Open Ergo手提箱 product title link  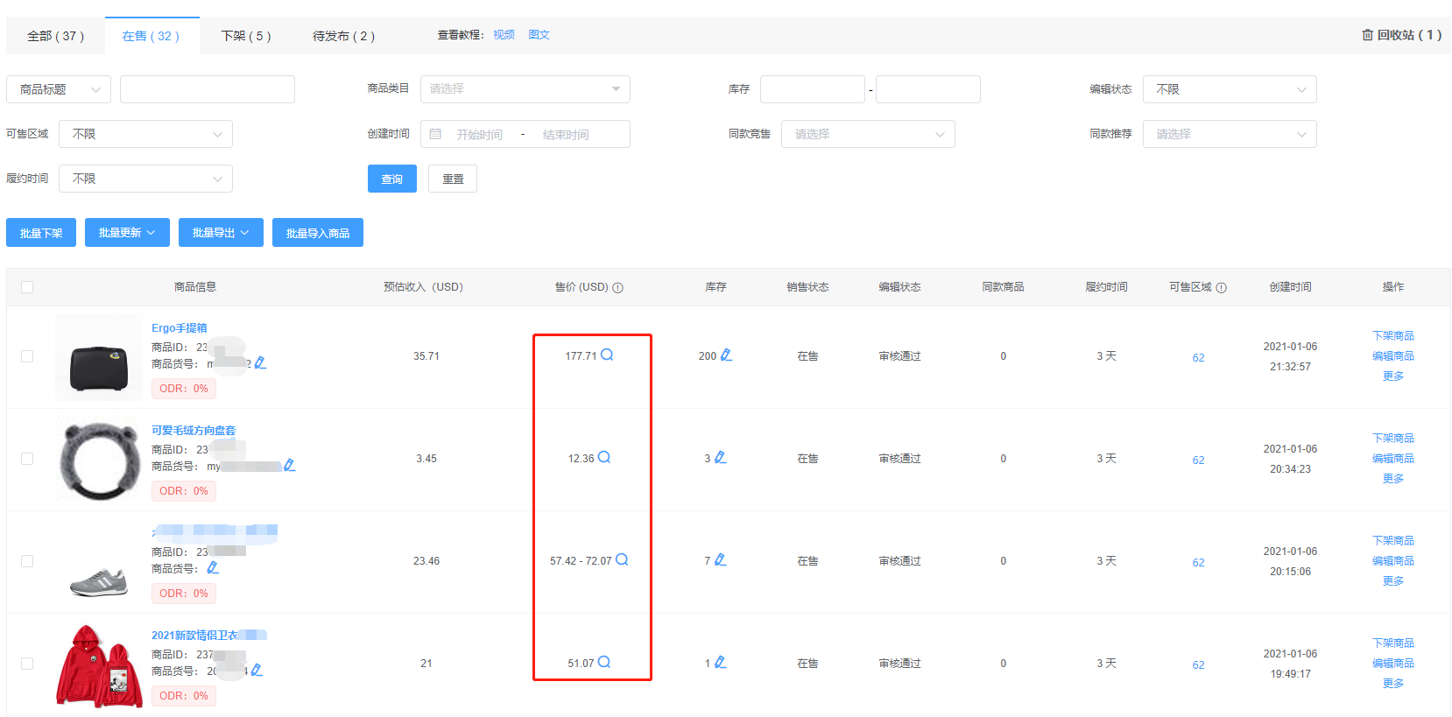click(180, 328)
